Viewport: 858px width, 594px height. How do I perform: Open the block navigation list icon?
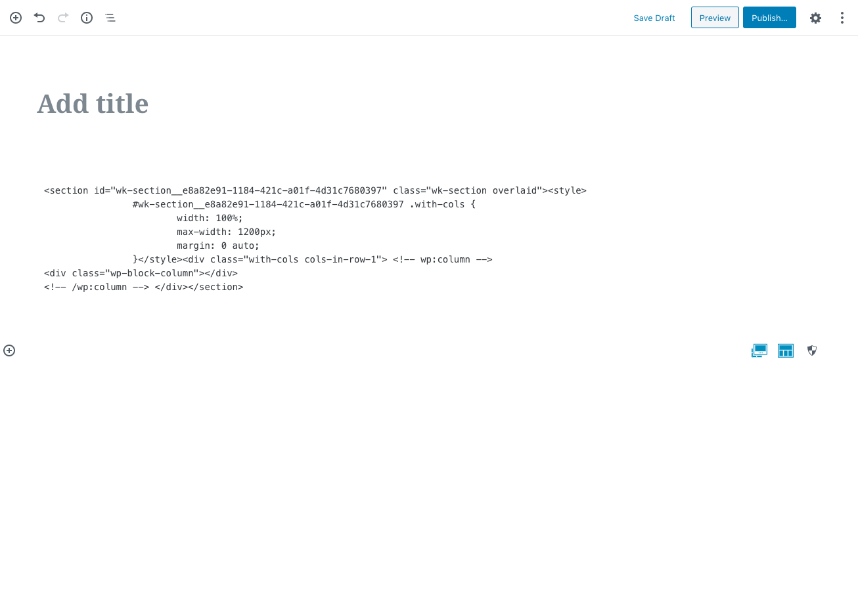tap(110, 18)
